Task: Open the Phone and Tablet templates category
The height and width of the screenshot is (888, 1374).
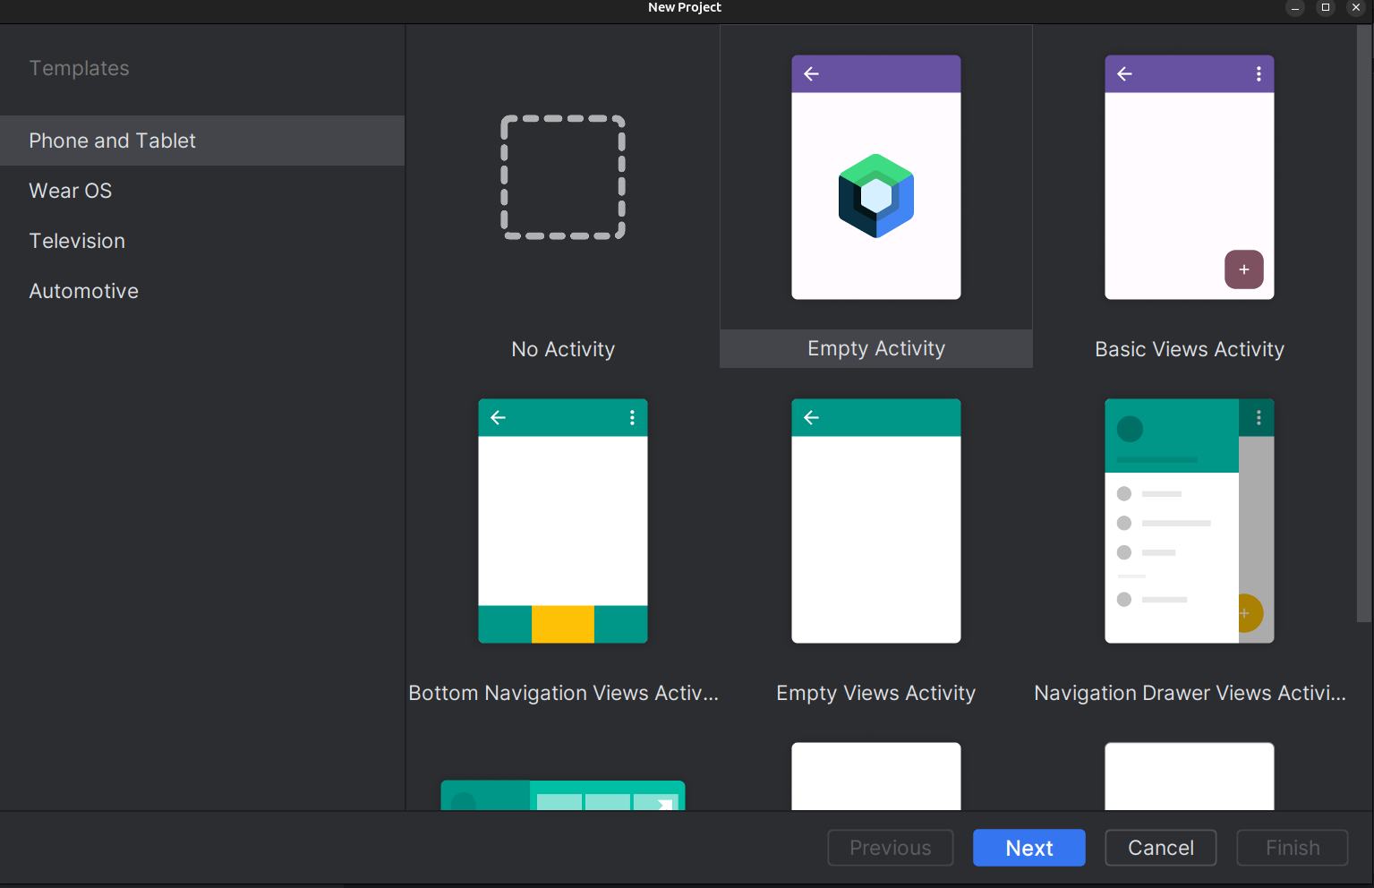Action: pos(202,141)
